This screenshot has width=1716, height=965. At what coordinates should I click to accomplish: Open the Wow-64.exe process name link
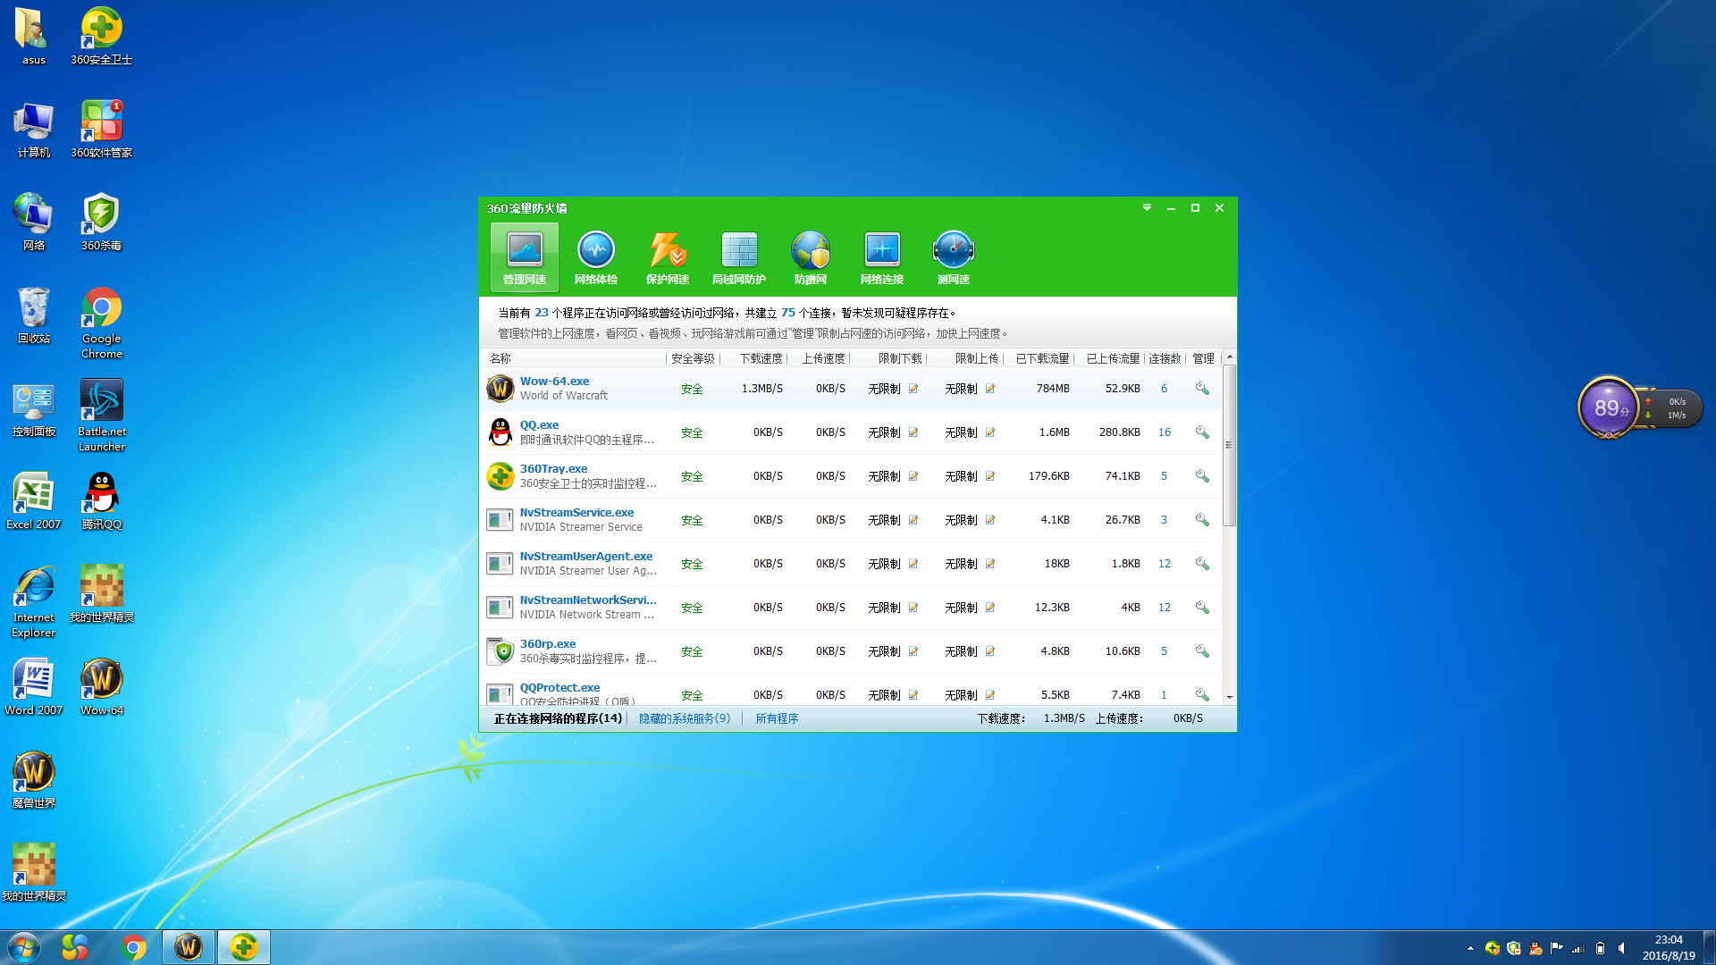(554, 381)
